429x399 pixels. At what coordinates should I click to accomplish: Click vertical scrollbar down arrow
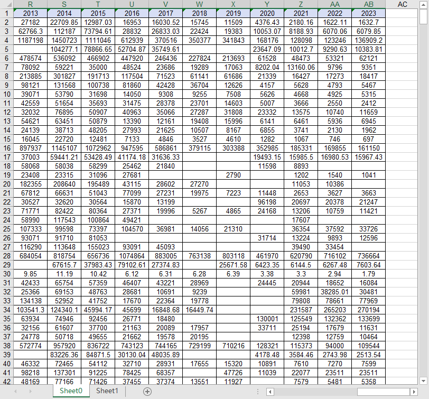[423, 381]
